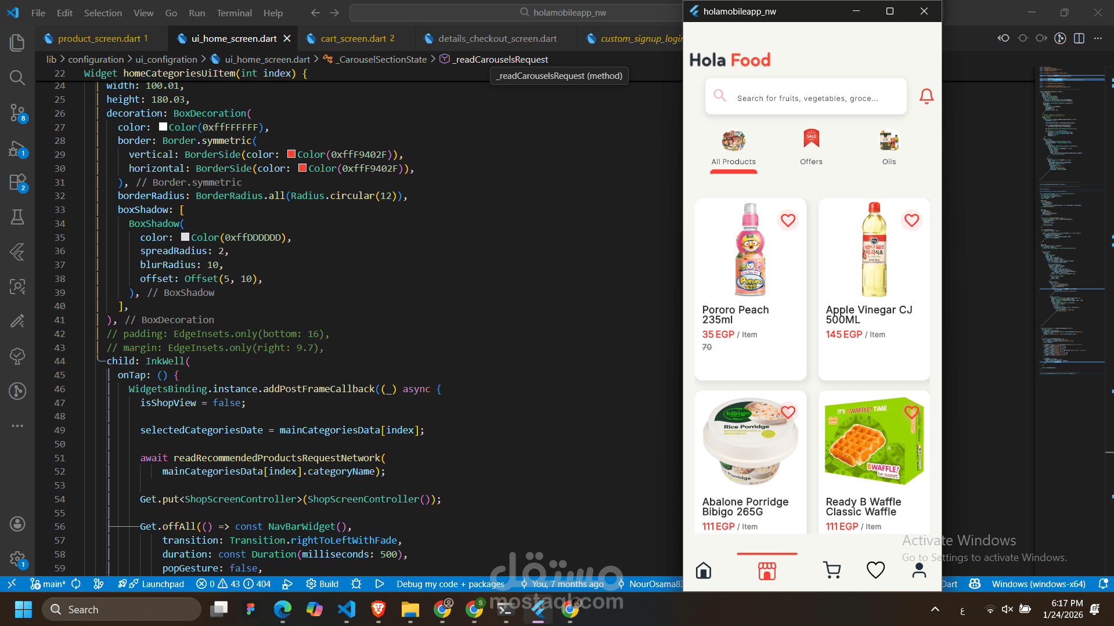Open the Flutter sidebar icon in activity bar
This screenshot has width=1114, height=626.
(x=17, y=252)
